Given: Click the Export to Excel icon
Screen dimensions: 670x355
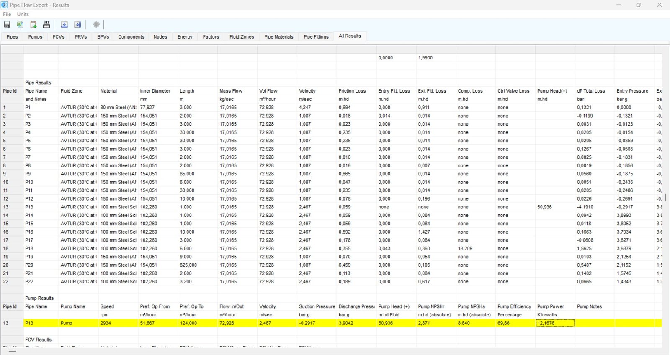Looking at the screenshot, I should [20, 25].
